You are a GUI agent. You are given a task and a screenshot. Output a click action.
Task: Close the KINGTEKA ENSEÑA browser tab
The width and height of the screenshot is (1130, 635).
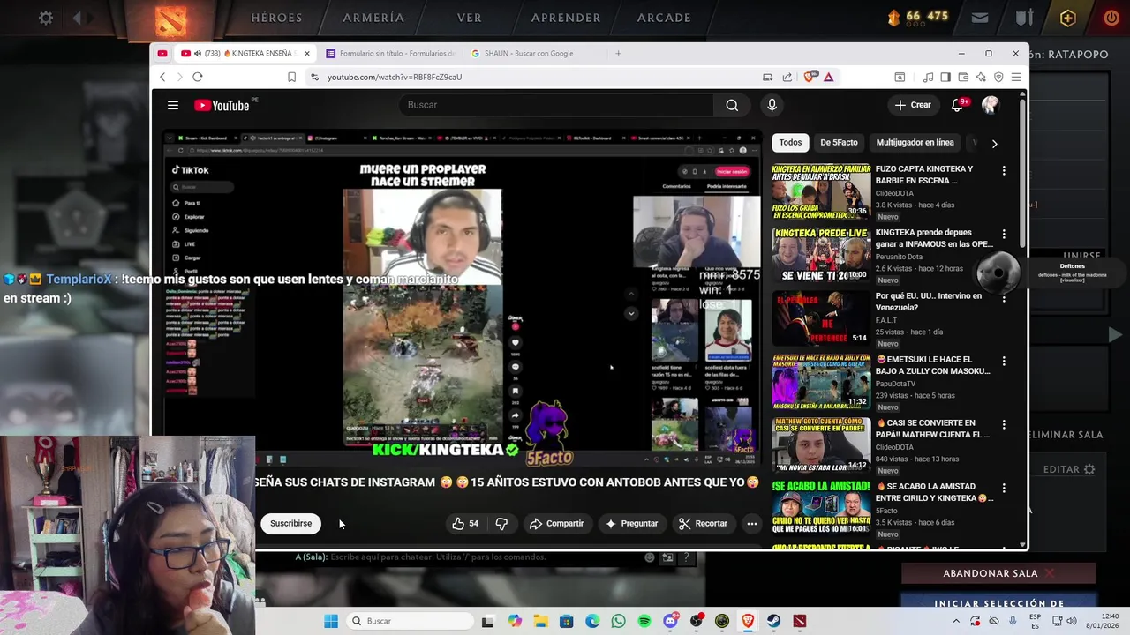coord(307,53)
